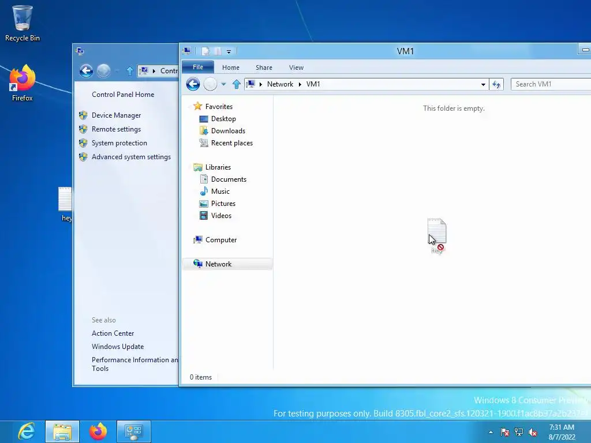The image size is (591, 443).
Task: Open recent pages dropdown in Control Panel window
Action: [x=117, y=71]
